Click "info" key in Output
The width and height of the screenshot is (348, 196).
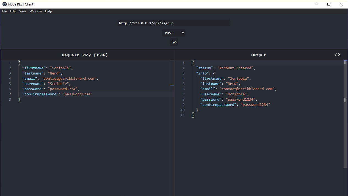coord(202,73)
